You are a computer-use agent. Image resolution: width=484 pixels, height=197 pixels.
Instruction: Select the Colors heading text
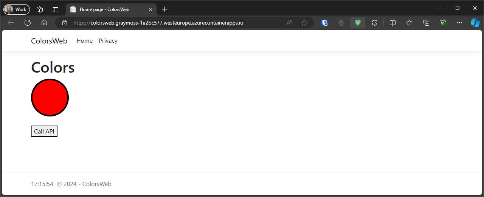tap(53, 68)
